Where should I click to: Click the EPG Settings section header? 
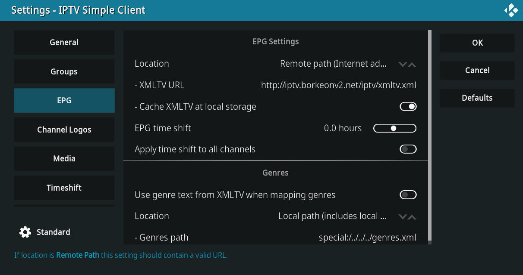(x=275, y=42)
